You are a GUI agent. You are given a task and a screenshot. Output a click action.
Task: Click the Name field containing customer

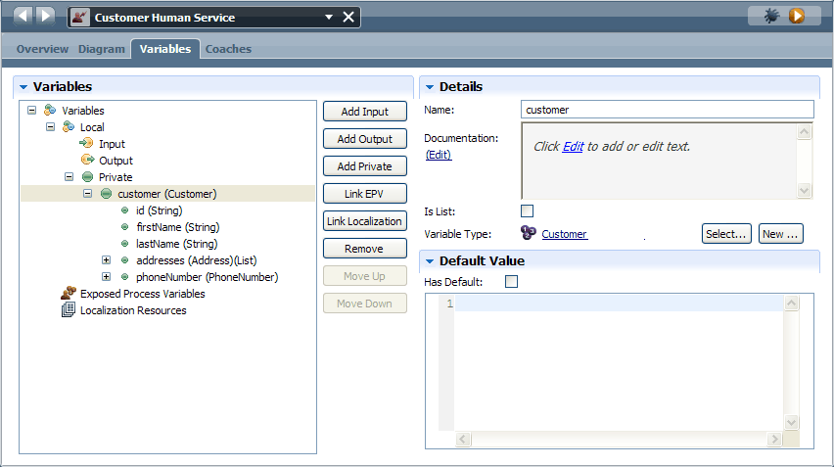[x=668, y=110]
